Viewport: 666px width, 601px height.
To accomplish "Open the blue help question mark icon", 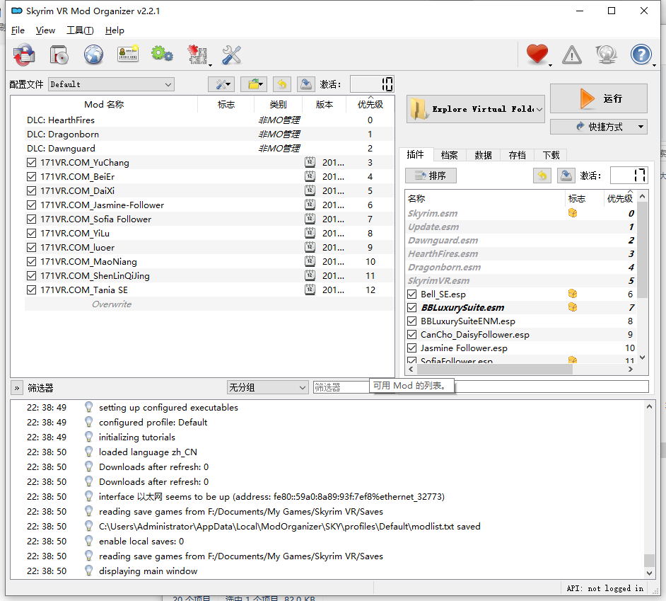I will coord(641,54).
